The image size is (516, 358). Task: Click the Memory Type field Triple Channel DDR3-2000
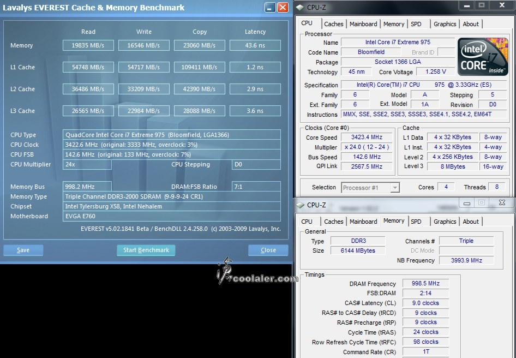[172, 196]
